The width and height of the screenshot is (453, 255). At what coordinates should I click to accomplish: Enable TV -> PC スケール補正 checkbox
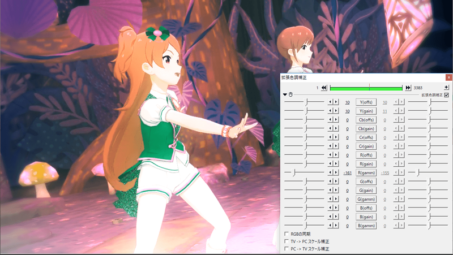[x=287, y=241]
